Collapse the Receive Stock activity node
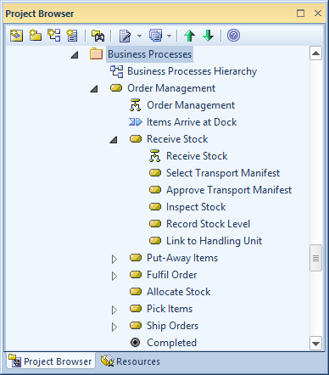 point(114,140)
